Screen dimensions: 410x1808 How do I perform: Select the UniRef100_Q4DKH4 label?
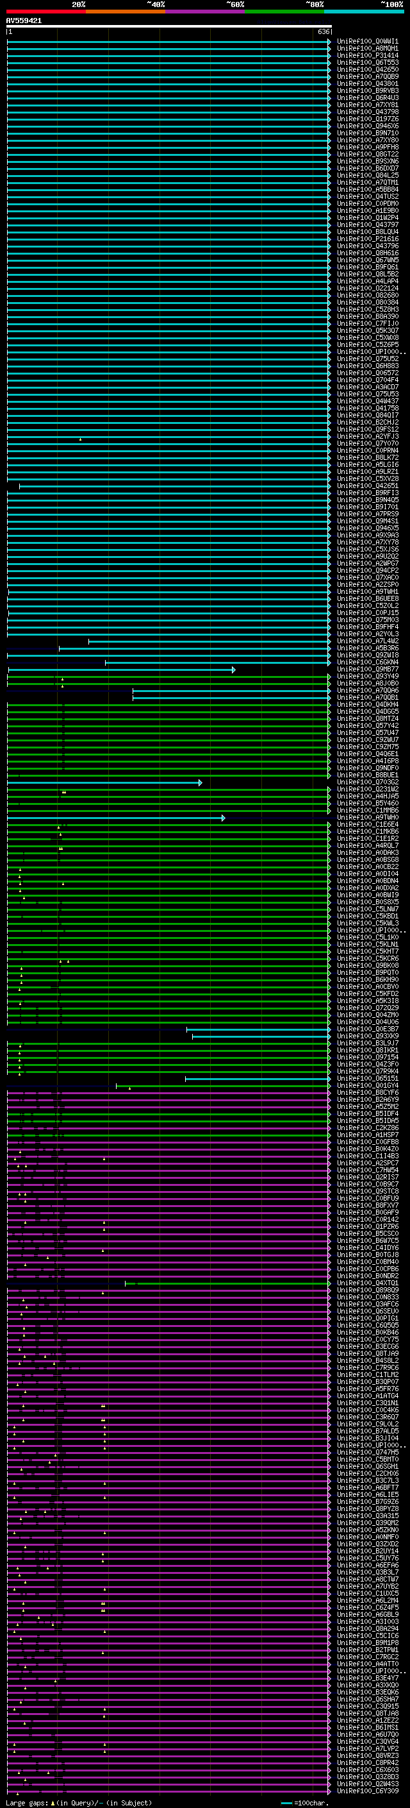(368, 704)
